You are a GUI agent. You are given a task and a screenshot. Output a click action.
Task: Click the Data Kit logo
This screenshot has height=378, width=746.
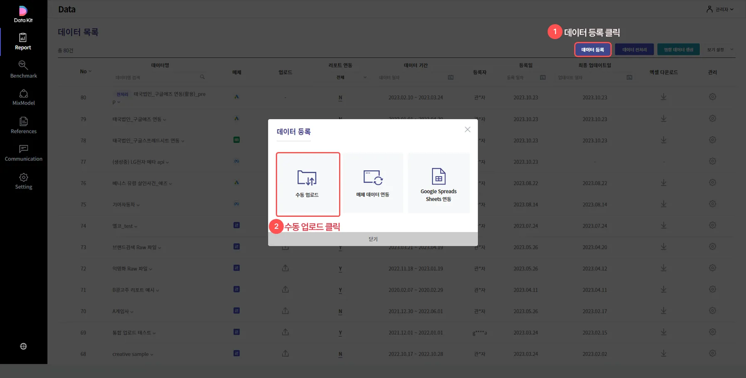(x=23, y=14)
